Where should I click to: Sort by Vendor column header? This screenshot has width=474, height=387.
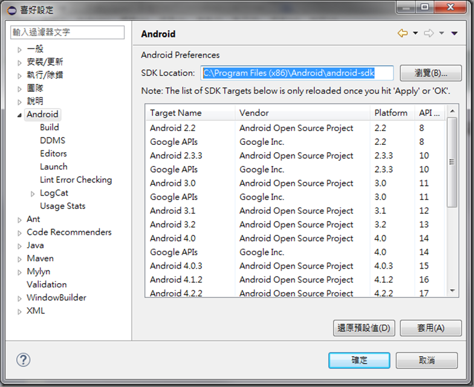[302, 112]
